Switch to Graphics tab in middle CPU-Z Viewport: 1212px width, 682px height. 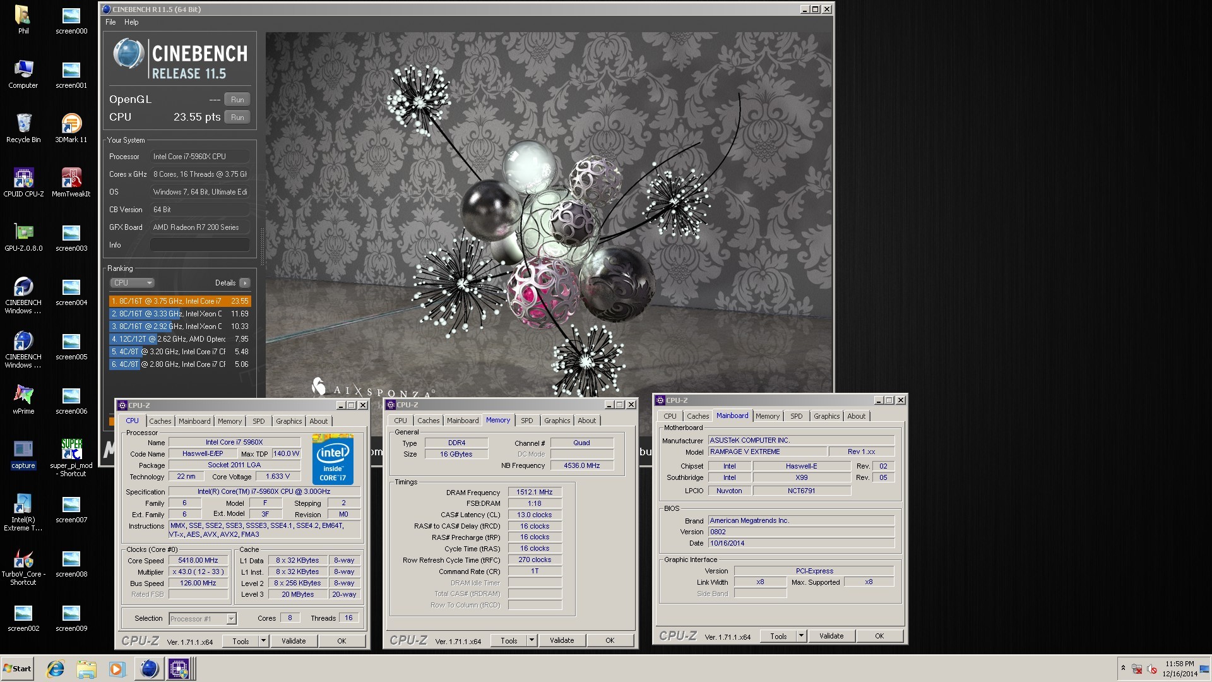tap(557, 421)
